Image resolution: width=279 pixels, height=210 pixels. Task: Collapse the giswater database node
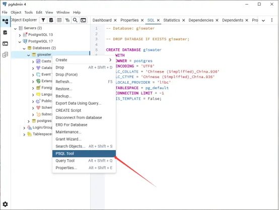(29, 55)
